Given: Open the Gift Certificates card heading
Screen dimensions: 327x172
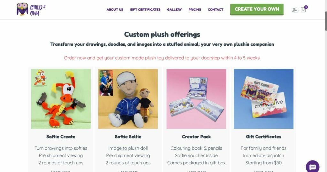Looking at the screenshot, I should tap(263, 137).
